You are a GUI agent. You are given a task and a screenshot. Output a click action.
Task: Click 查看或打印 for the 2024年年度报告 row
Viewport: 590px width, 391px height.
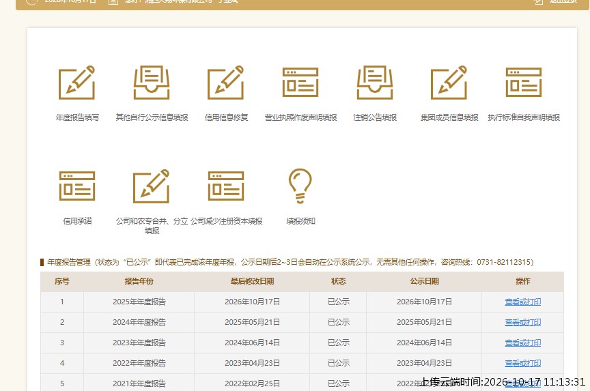[x=522, y=322]
